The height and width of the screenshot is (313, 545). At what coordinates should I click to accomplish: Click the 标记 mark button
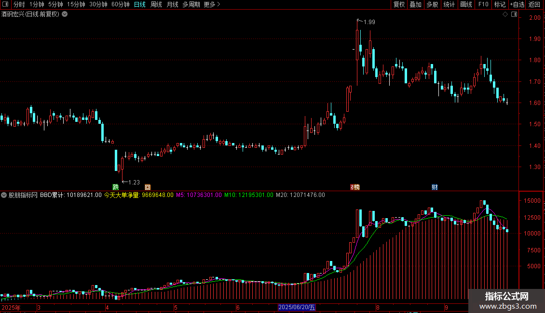tap(500, 4)
